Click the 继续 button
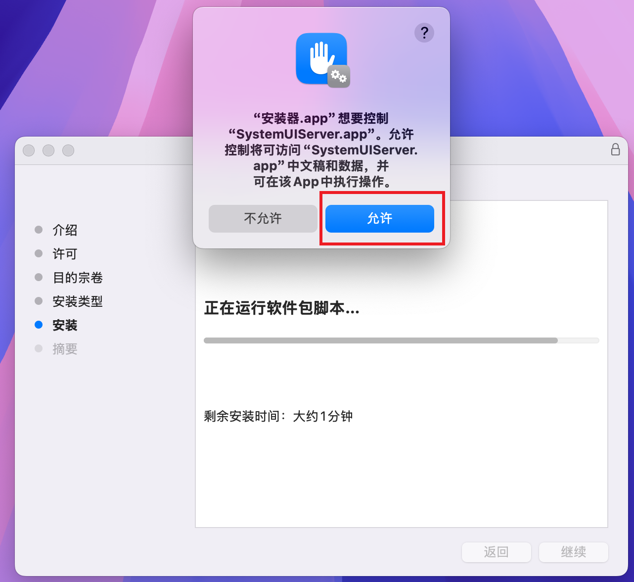Image resolution: width=634 pixels, height=582 pixels. click(x=573, y=552)
